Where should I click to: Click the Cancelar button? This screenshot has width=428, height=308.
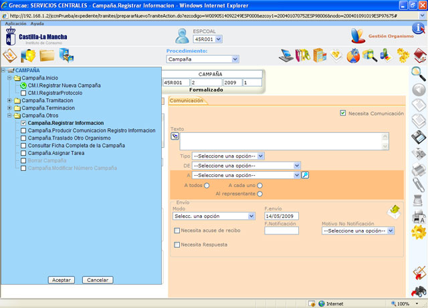[98, 280]
